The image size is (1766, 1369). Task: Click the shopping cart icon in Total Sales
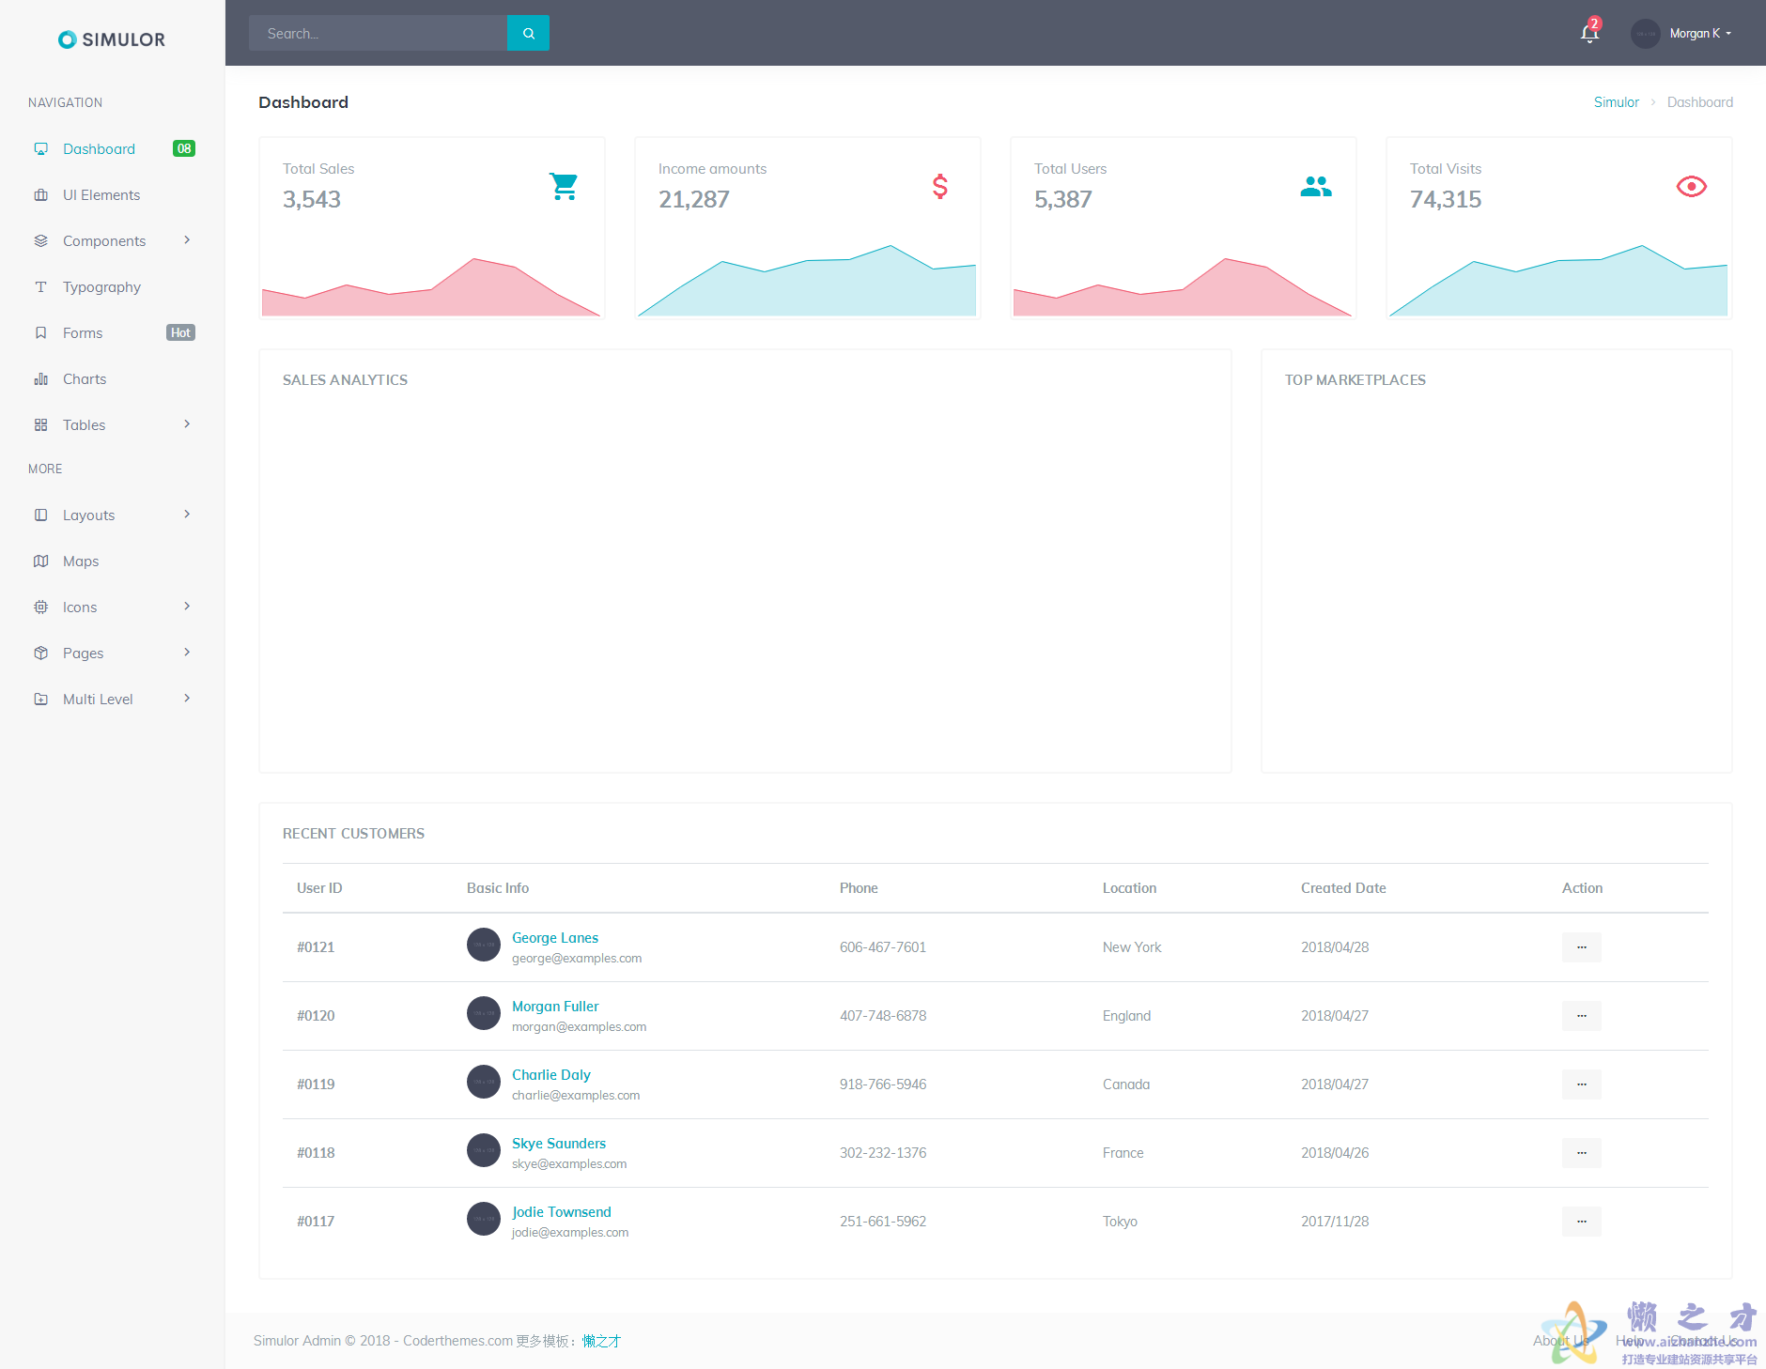pos(564,186)
